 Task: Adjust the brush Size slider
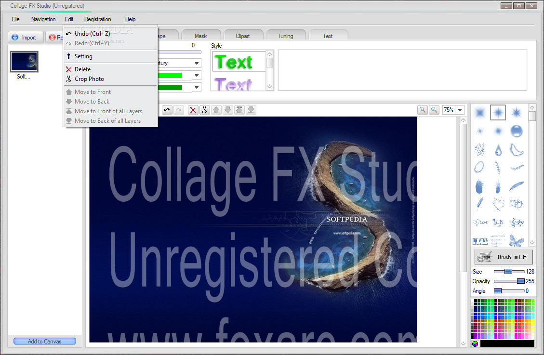coord(509,272)
